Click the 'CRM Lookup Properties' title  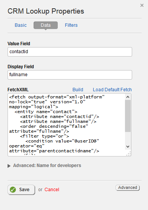point(46,11)
